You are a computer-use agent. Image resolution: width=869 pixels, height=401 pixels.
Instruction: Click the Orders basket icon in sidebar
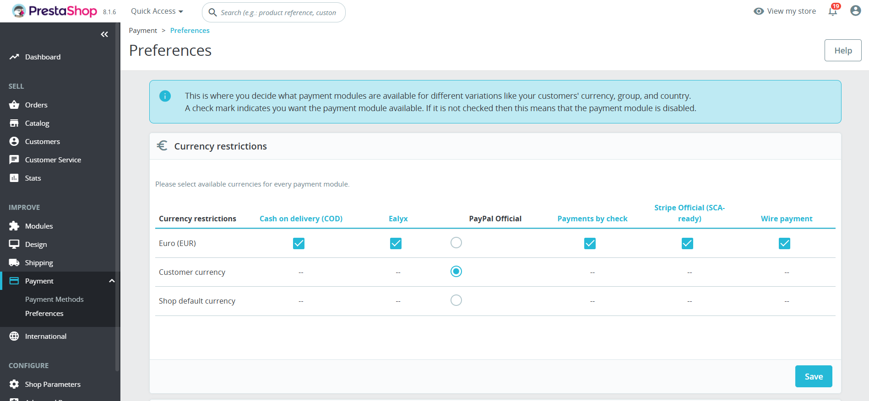tap(14, 105)
